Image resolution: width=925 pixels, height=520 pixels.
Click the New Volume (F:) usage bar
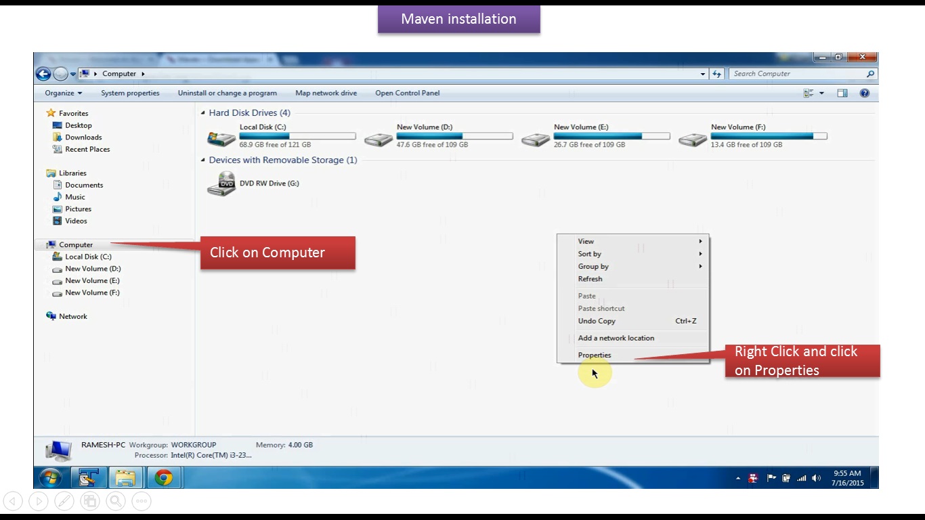pos(769,136)
